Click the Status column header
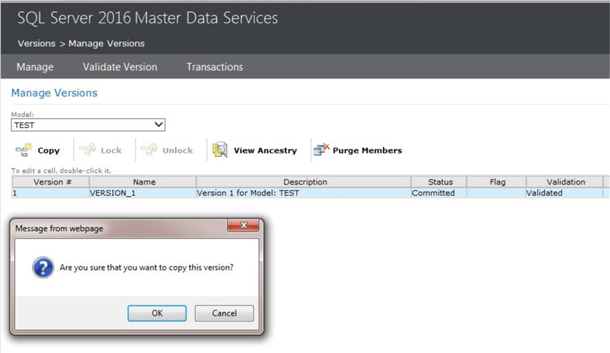The height and width of the screenshot is (353, 610). [x=439, y=182]
